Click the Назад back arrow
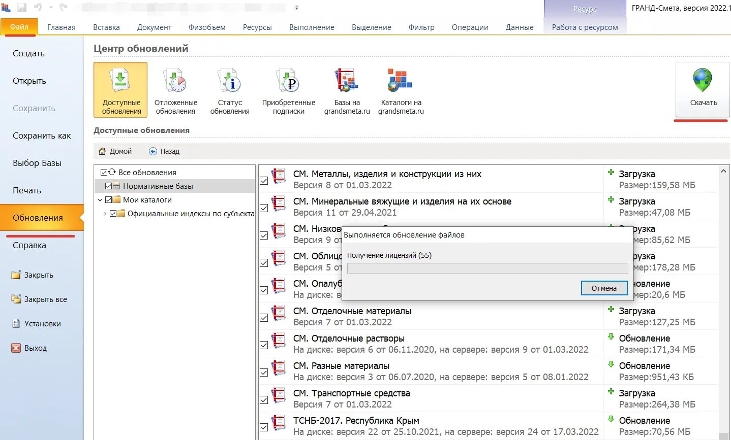This screenshot has height=440, width=731. point(153,151)
